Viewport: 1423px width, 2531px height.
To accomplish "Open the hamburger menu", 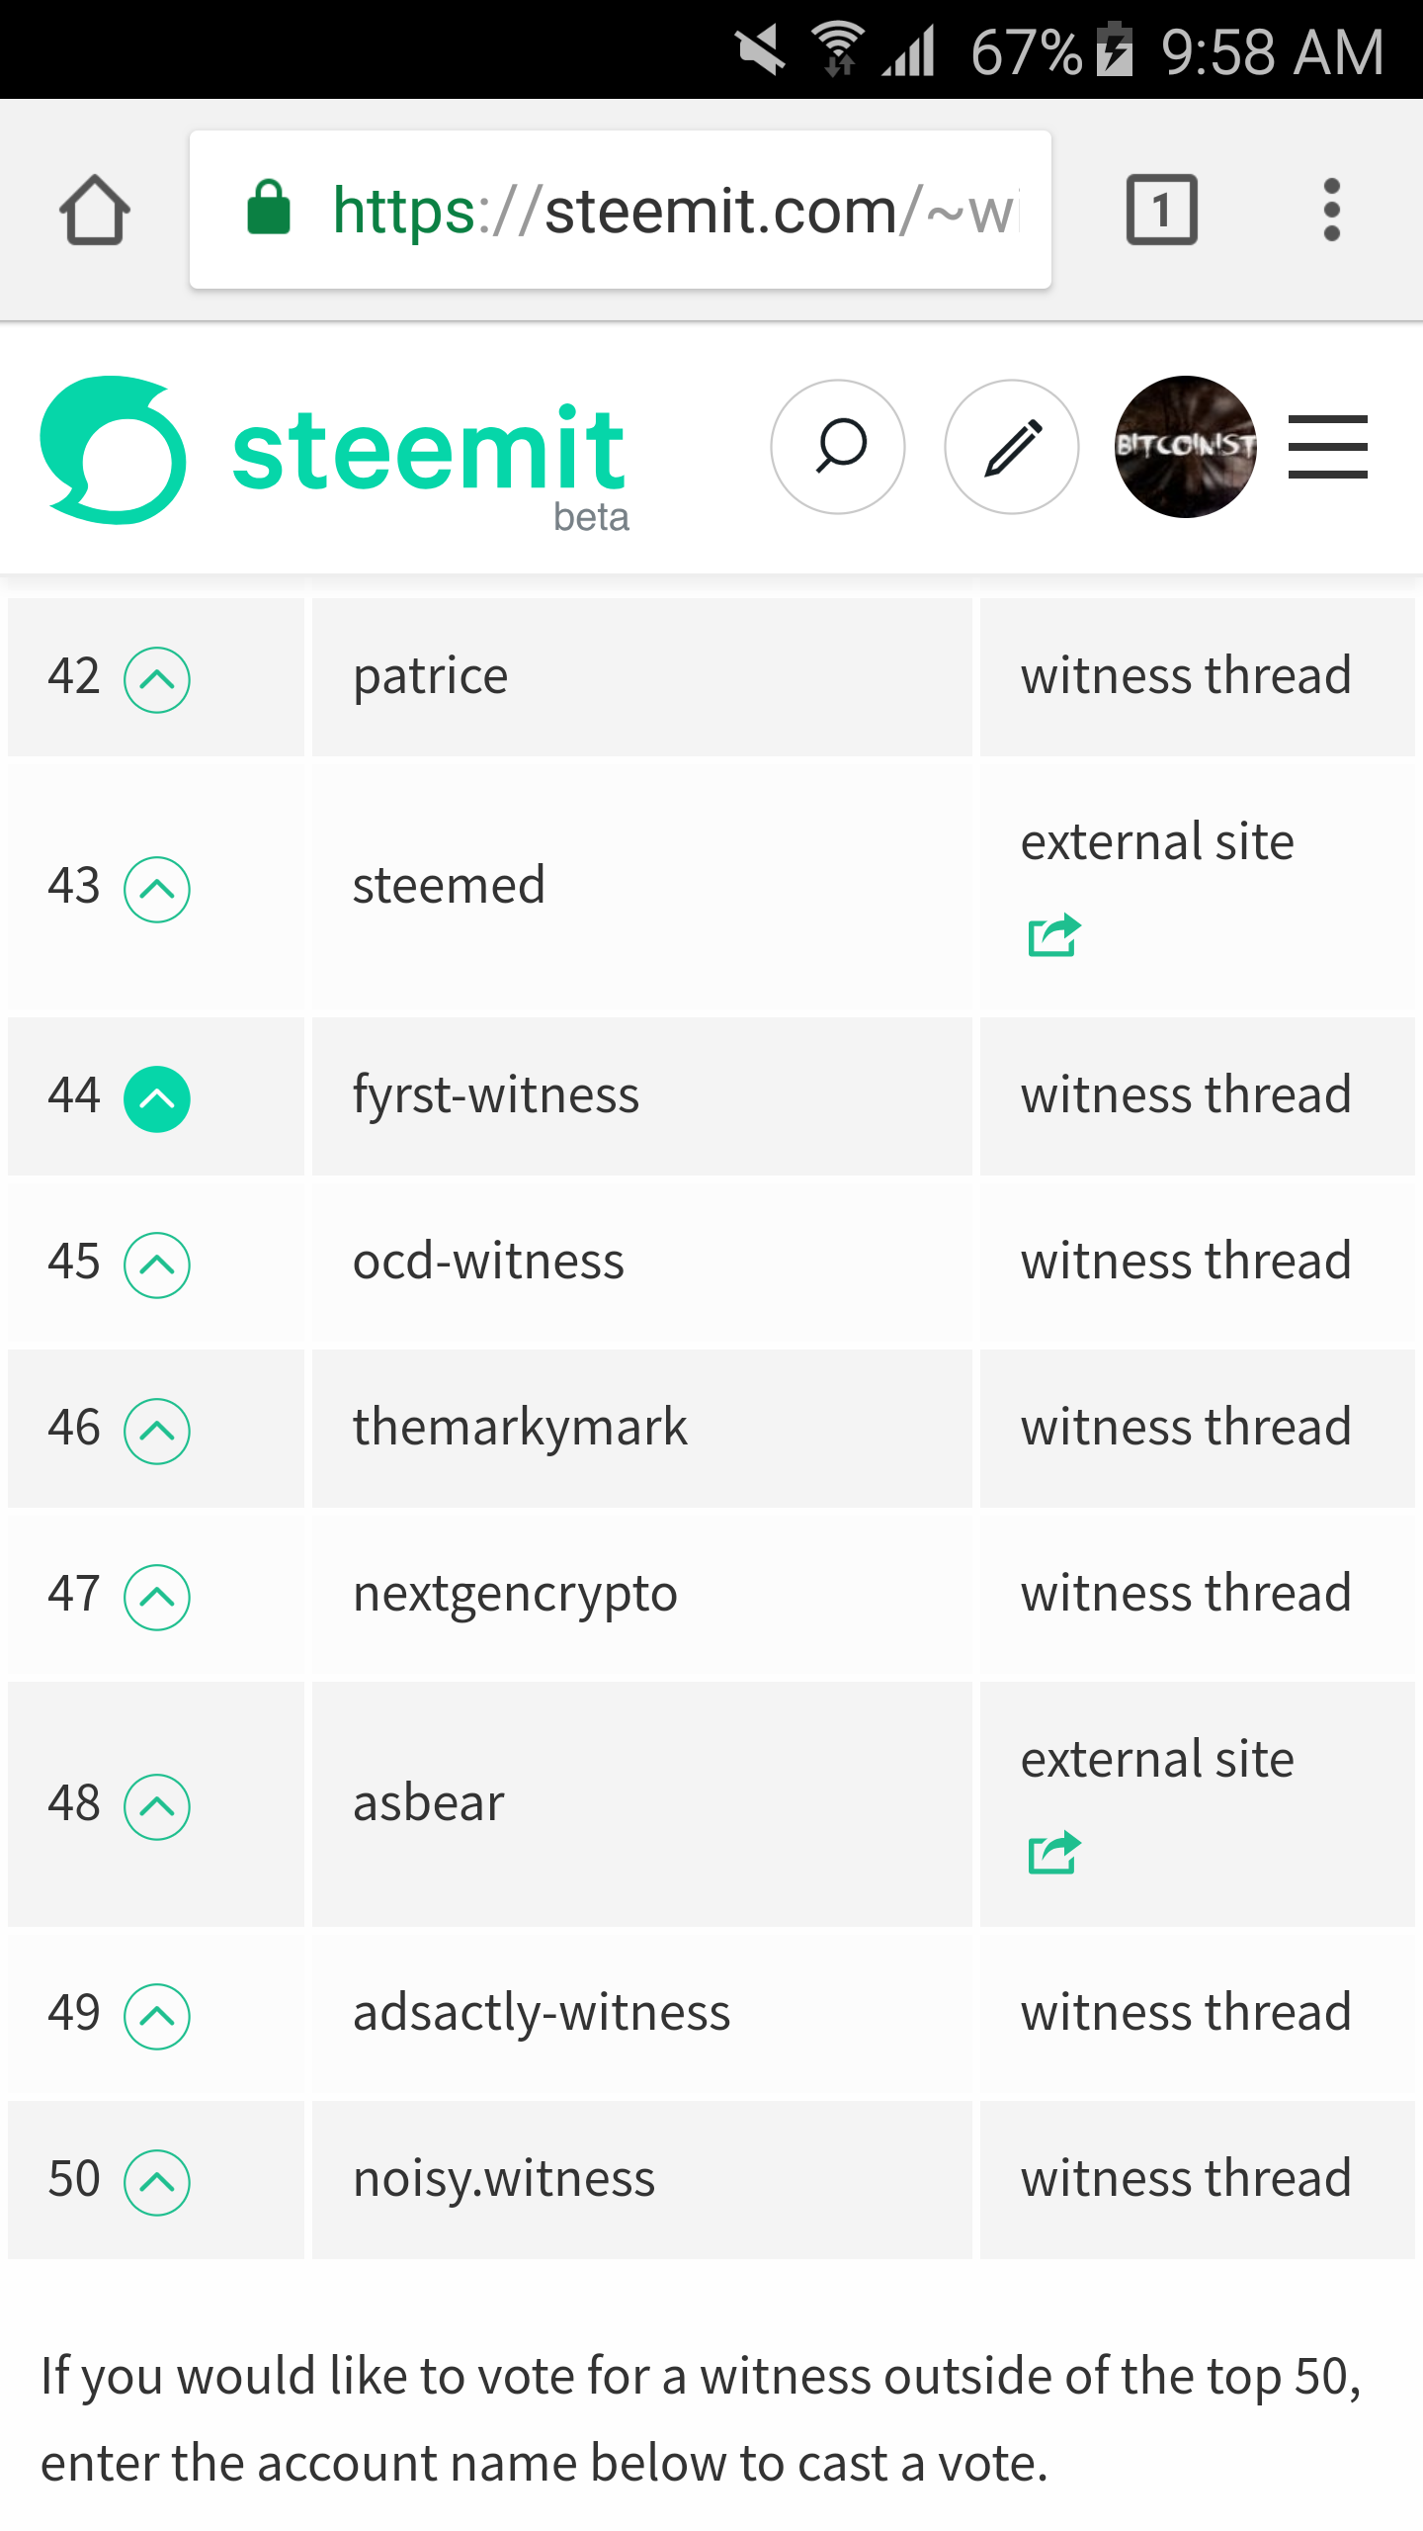I will [x=1328, y=447].
